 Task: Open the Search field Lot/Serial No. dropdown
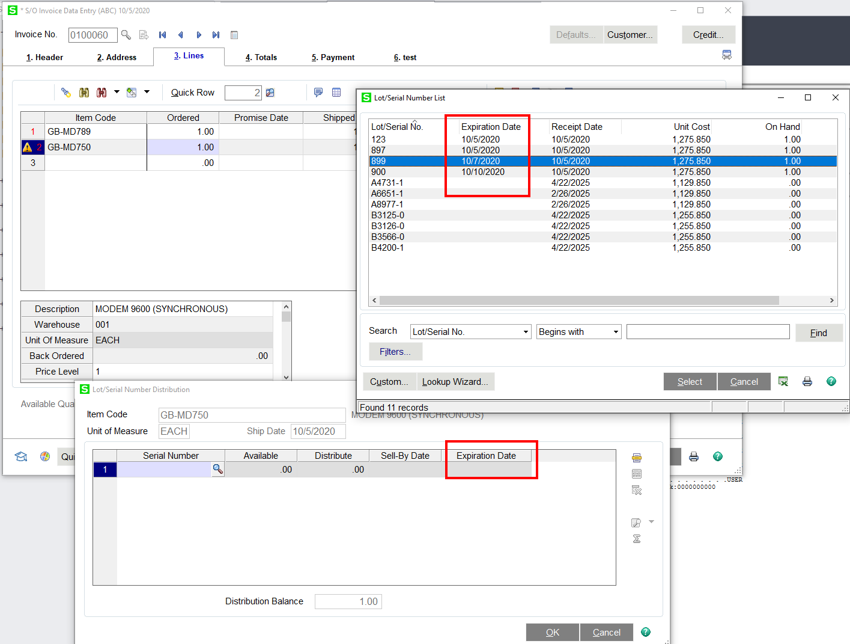tap(526, 332)
